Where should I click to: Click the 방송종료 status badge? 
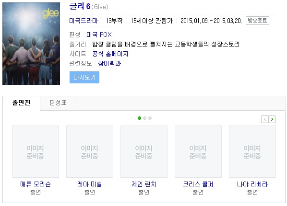coord(257,21)
